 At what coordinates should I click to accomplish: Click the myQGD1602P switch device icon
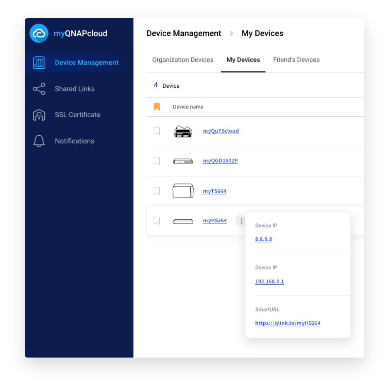pos(183,161)
